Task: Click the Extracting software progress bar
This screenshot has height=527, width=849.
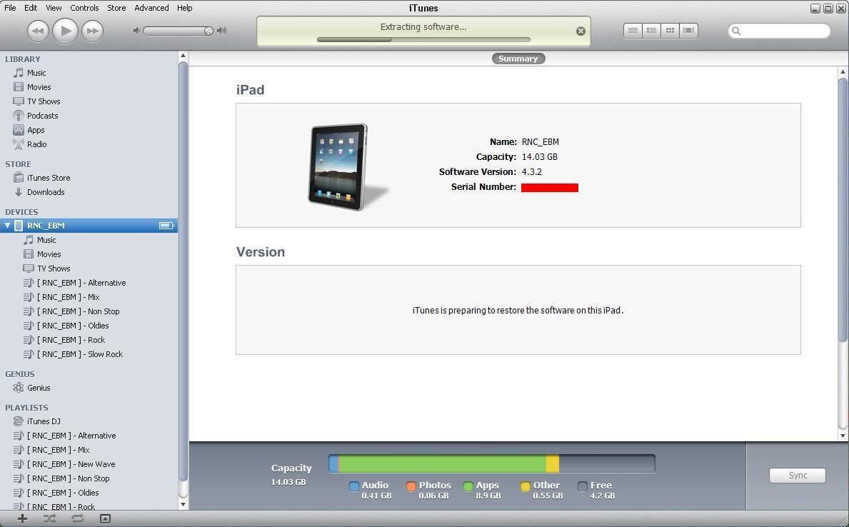Action: [x=423, y=39]
